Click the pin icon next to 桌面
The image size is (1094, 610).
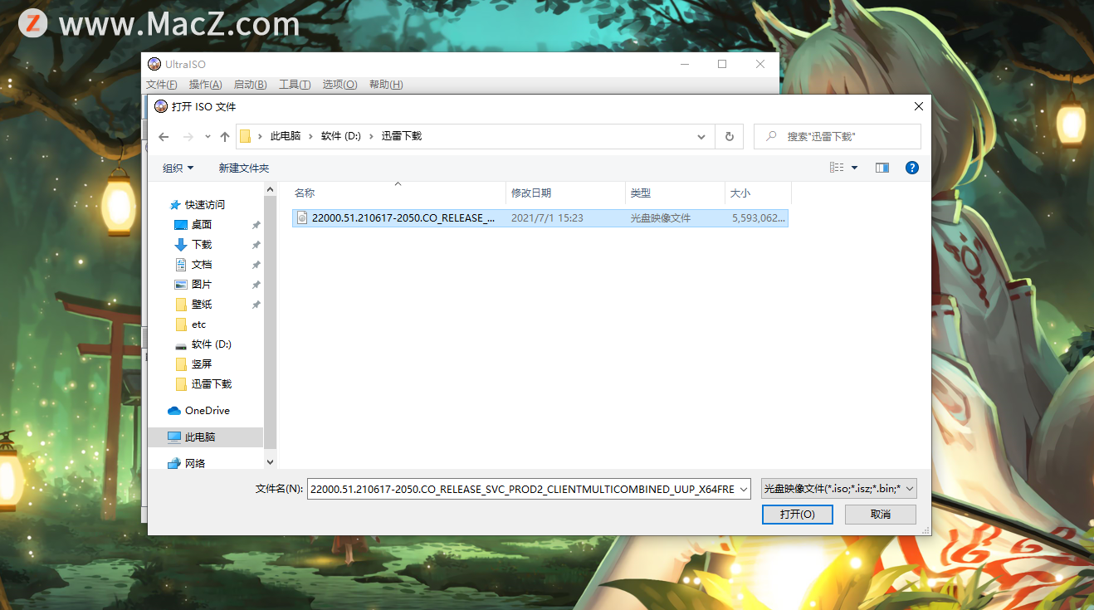(256, 225)
